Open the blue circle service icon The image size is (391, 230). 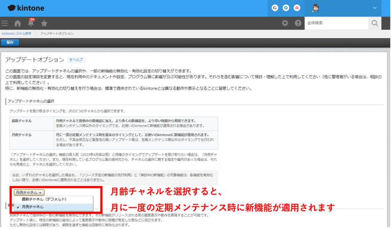(x=286, y=8)
